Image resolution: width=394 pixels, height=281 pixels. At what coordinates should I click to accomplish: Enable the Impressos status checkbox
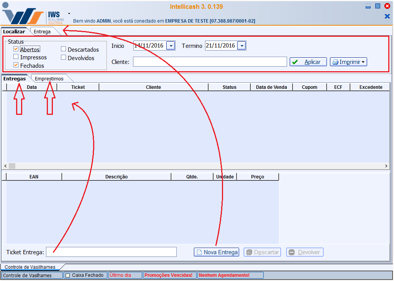[x=16, y=57]
